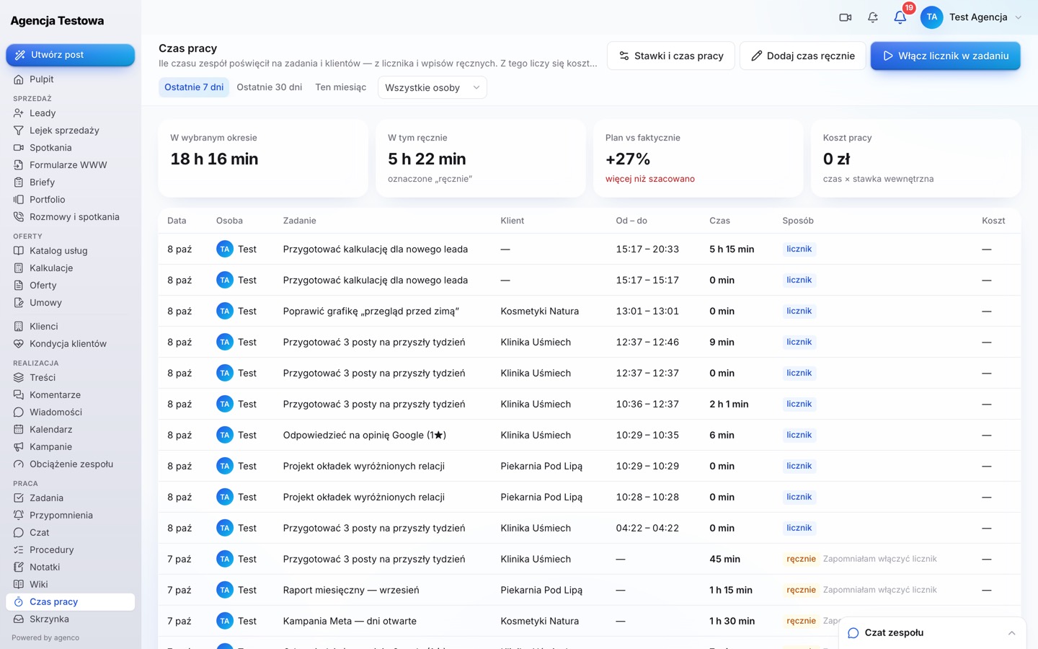Click the Wiki book icon
1038x649 pixels.
tap(19, 585)
